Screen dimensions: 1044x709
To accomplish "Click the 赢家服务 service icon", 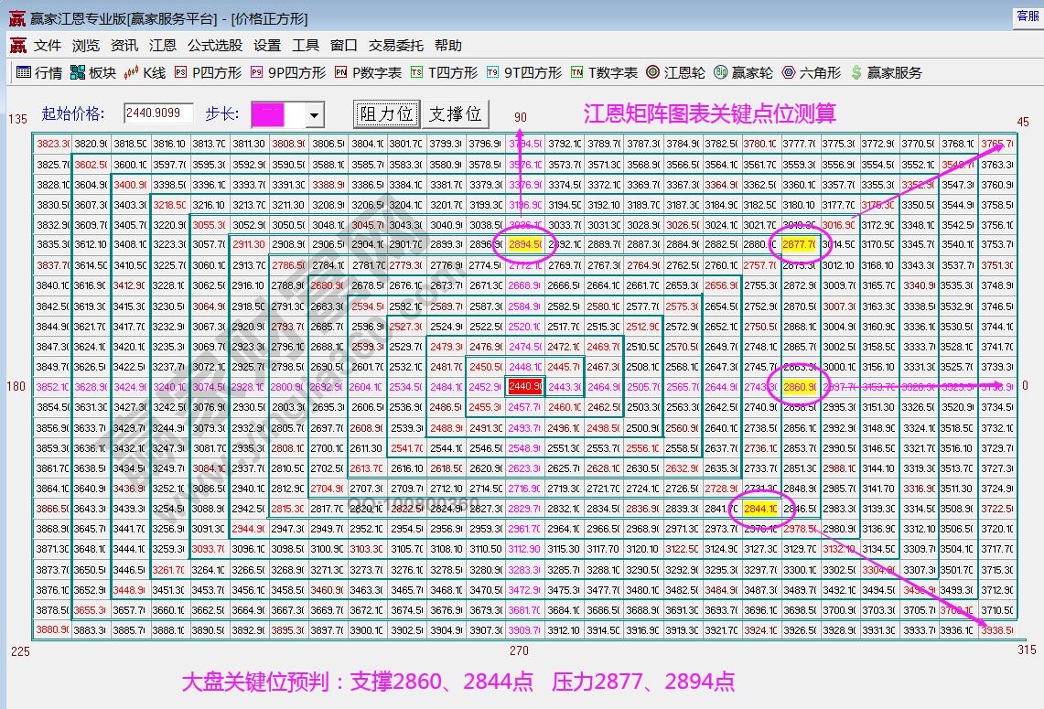I will [x=879, y=74].
